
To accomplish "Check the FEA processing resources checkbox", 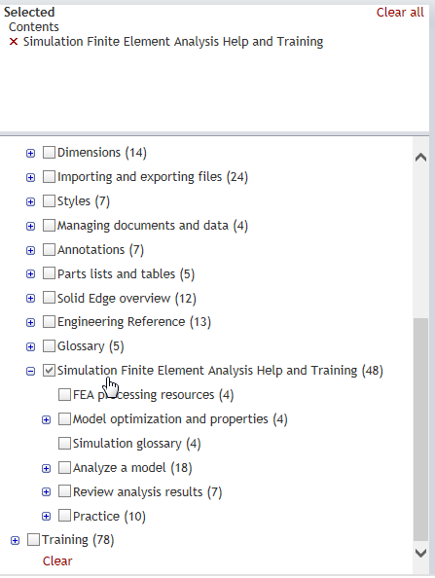I will [x=64, y=394].
